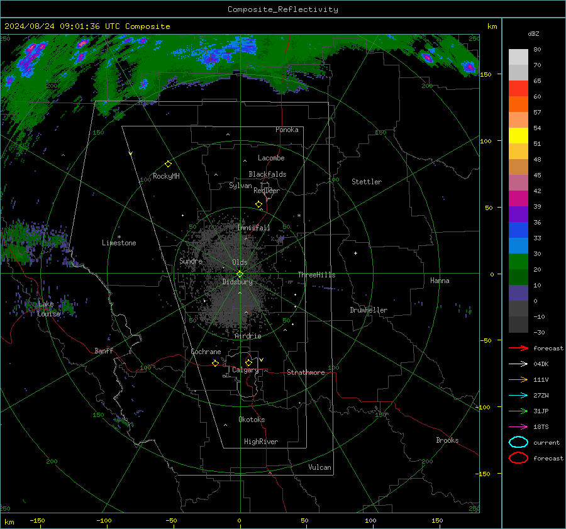Image resolution: width=566 pixels, height=529 pixels.
Task: Click the Brooks label
Action: [x=447, y=440]
